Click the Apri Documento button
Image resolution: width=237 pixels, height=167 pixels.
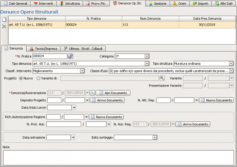pos(113,93)
